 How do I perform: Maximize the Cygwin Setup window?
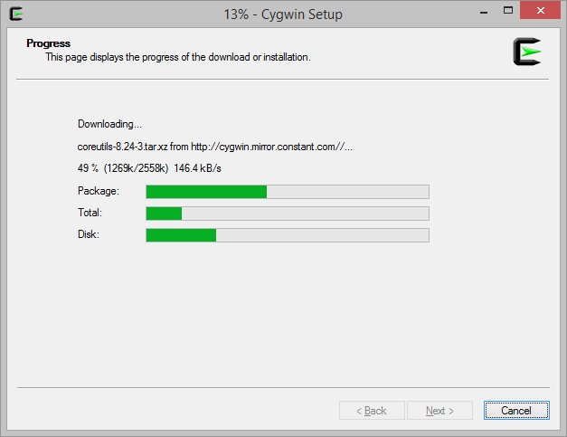508,11
